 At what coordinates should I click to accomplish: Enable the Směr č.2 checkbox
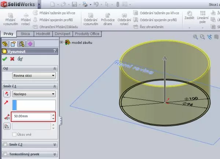tap(5, 144)
